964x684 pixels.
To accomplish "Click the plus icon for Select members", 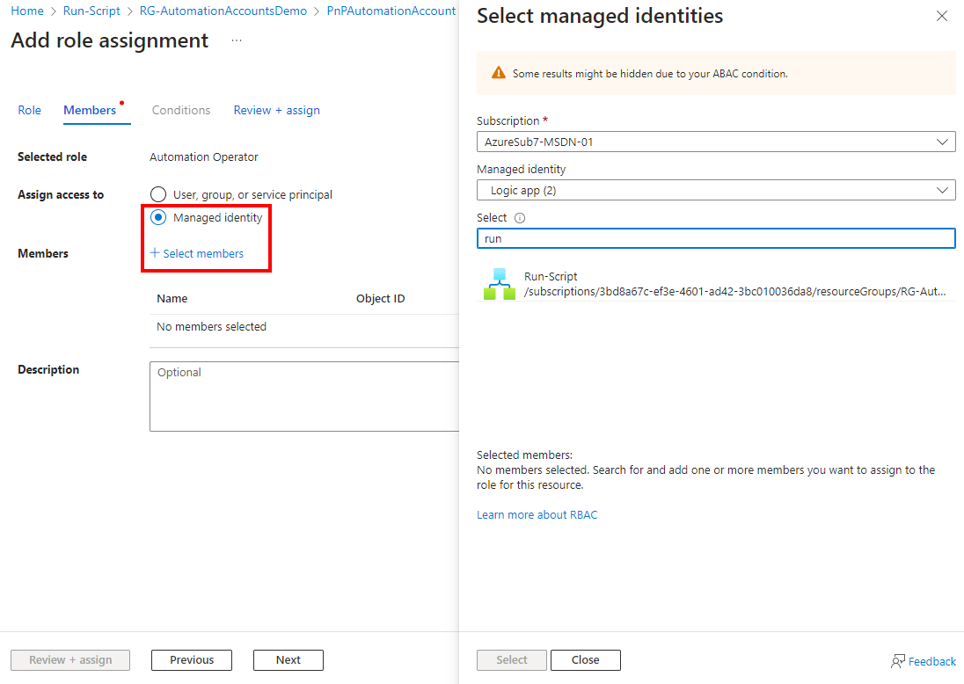I will pos(155,253).
